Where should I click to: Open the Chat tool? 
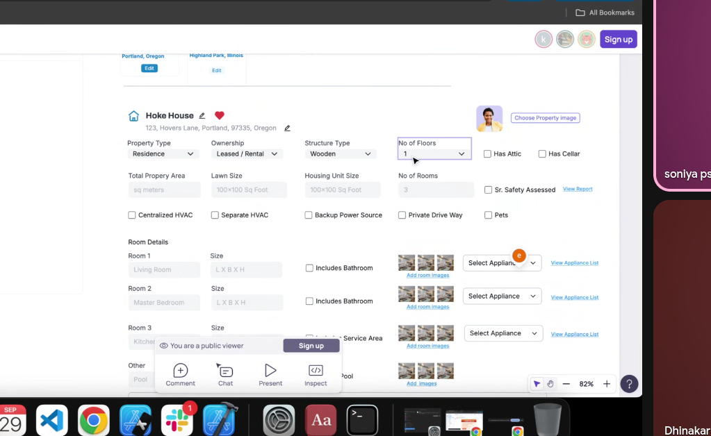(225, 371)
